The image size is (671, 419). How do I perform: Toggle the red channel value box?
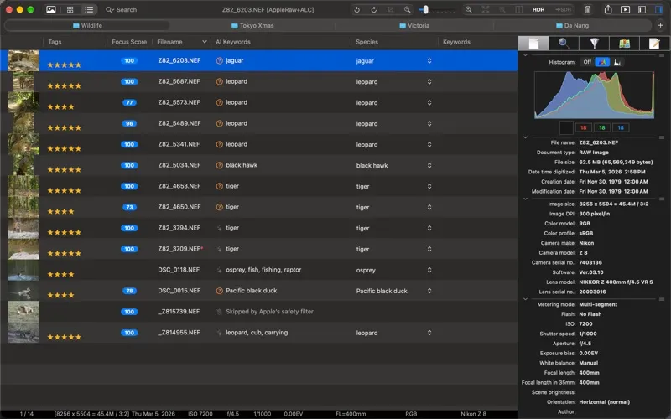pos(583,127)
